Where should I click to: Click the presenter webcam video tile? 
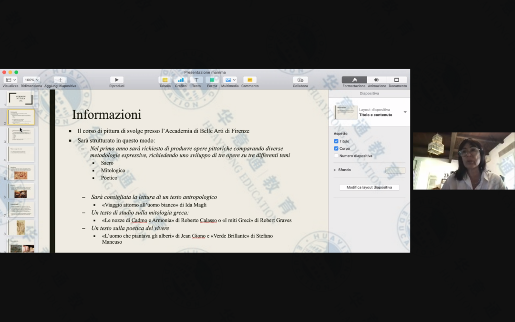pyautogui.click(x=464, y=161)
